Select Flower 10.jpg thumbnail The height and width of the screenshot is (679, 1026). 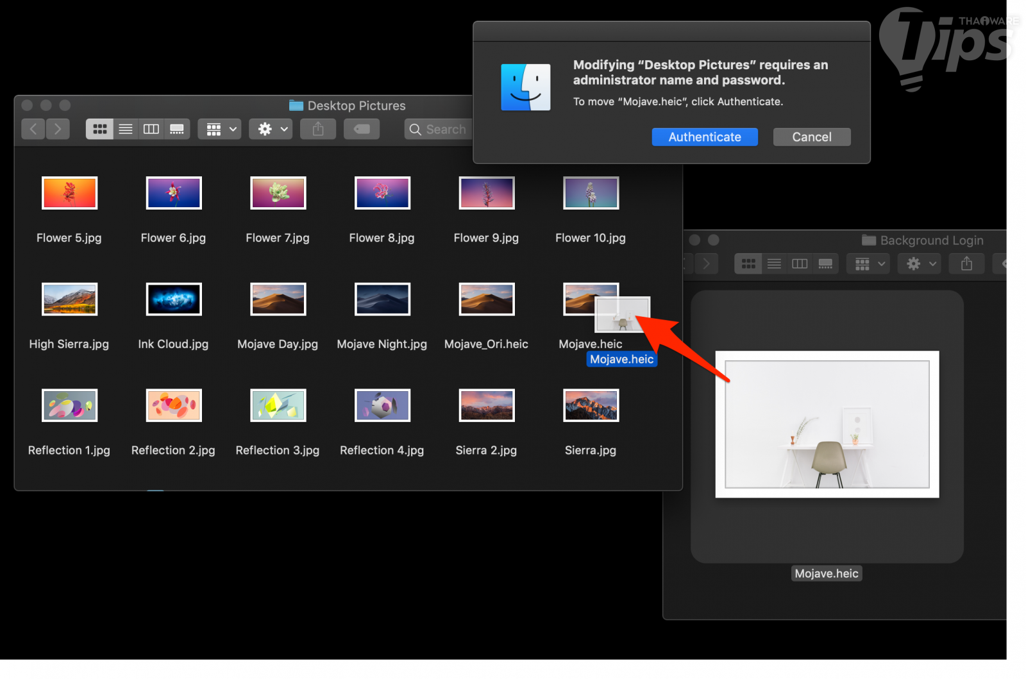point(591,192)
